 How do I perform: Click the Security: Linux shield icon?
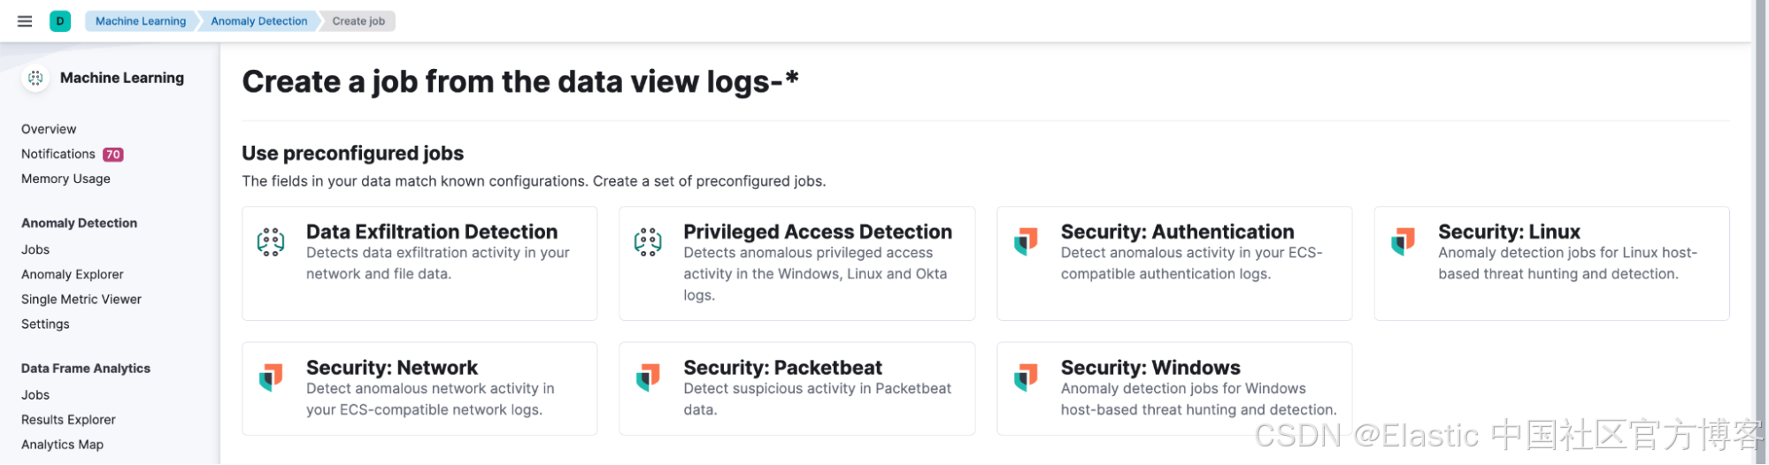[1403, 241]
